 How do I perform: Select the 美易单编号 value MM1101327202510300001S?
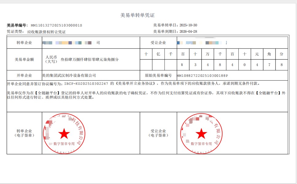(56, 25)
